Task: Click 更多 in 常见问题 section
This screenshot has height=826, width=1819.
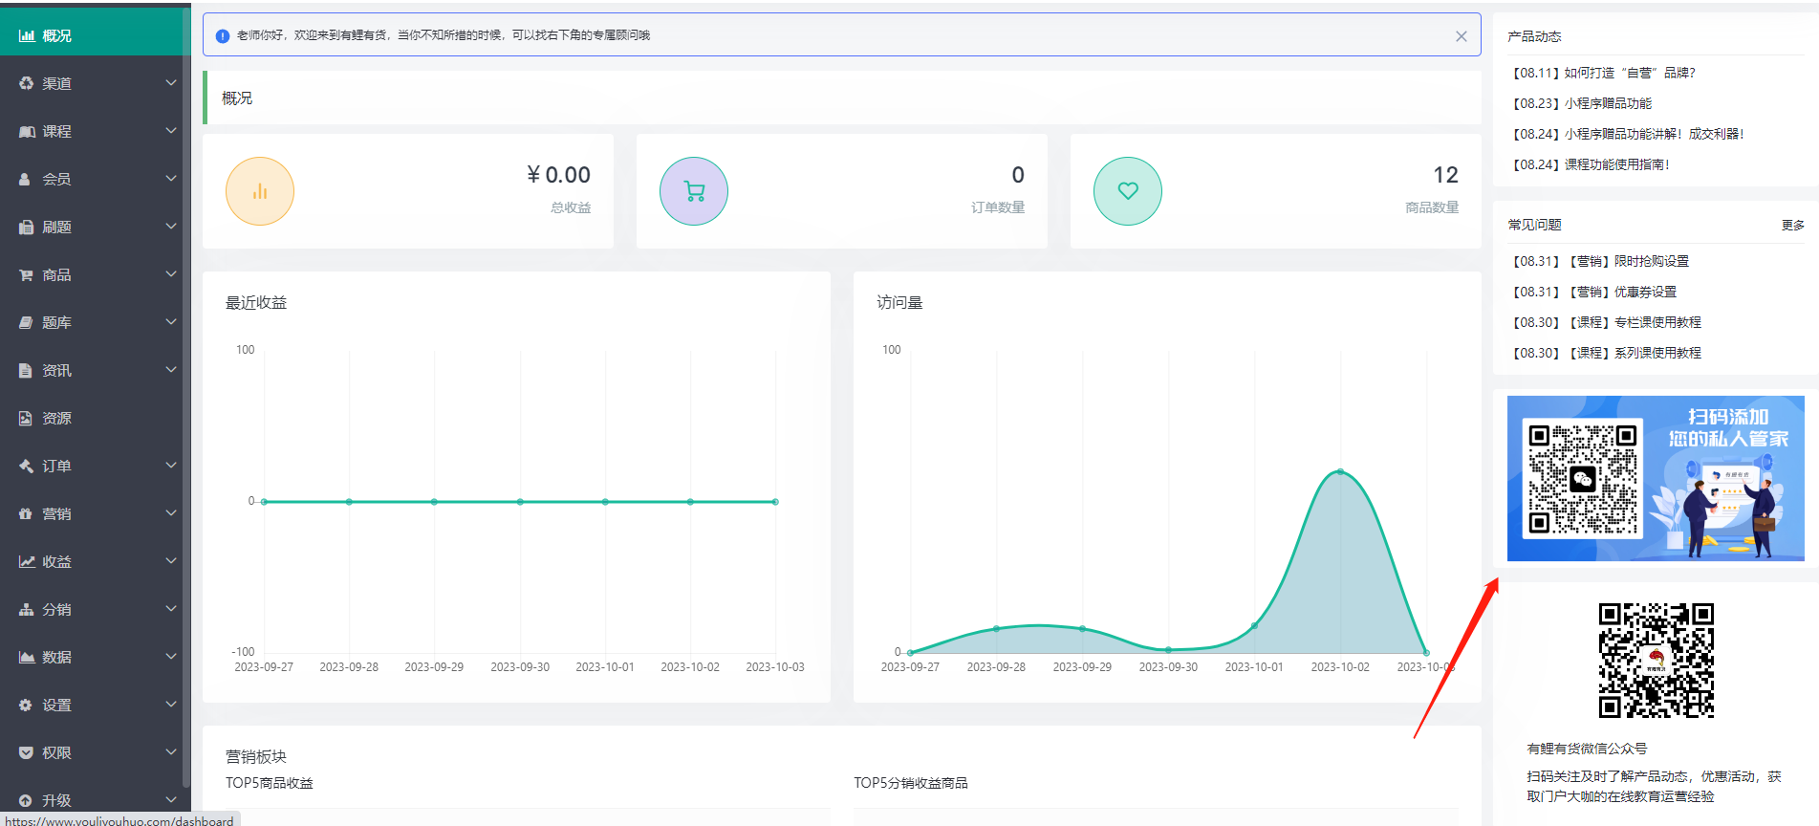Action: coord(1792,226)
